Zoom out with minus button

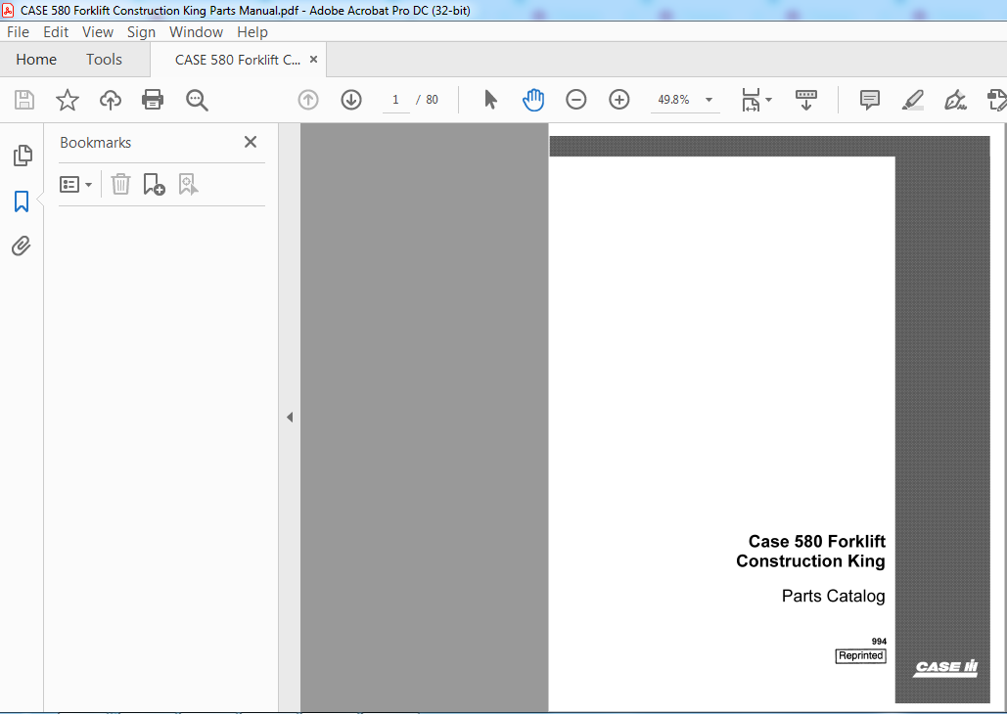click(576, 100)
